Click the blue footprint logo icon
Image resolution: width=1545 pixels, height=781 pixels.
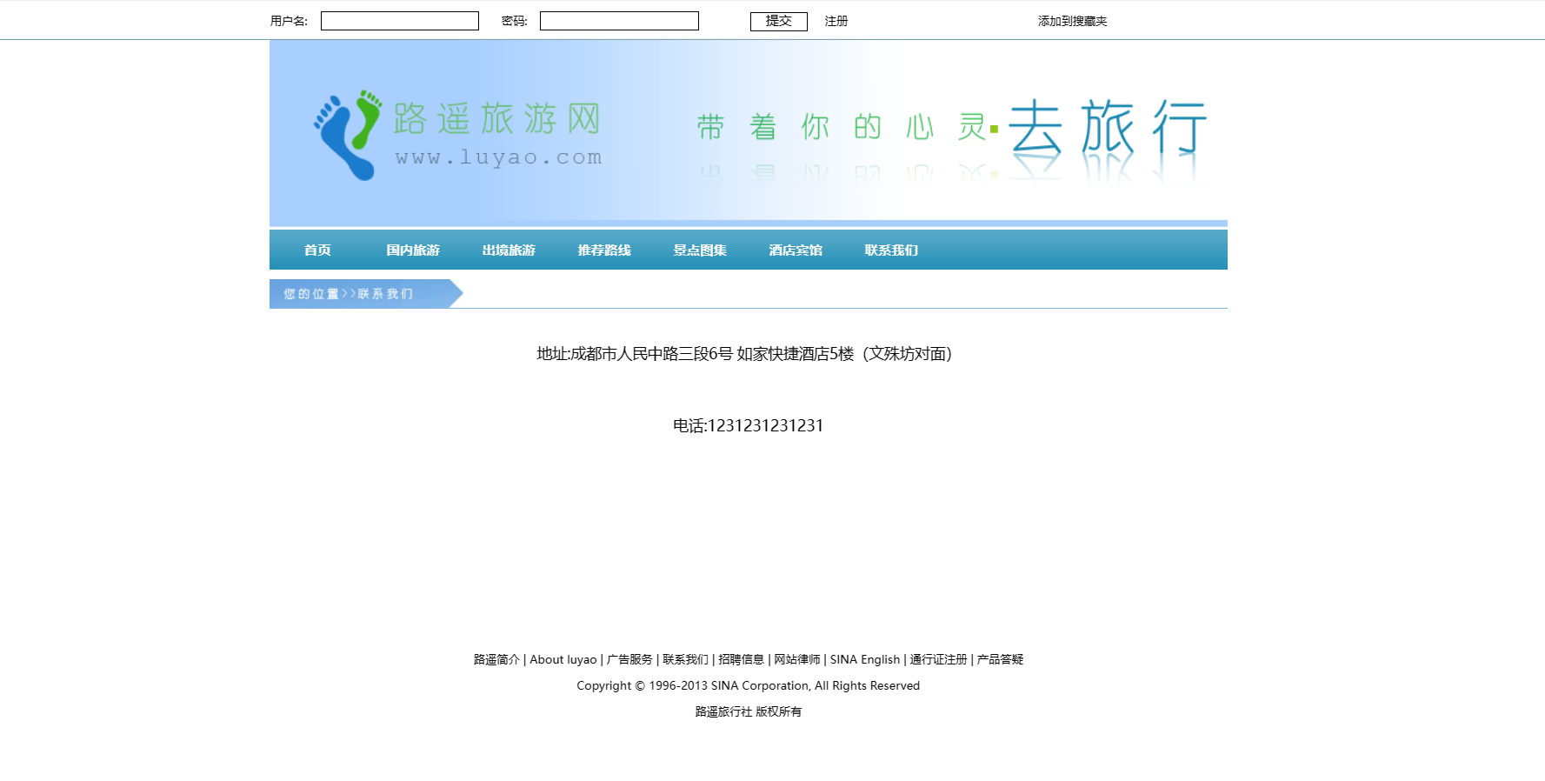[348, 135]
